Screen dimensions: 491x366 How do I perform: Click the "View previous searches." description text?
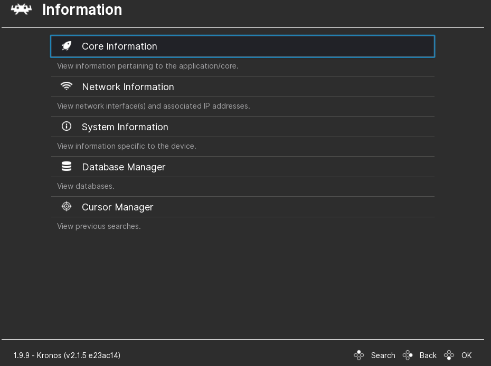tap(99, 226)
